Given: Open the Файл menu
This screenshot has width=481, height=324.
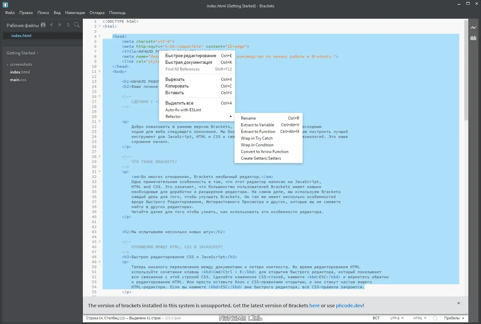Looking at the screenshot, I should tap(10, 13).
